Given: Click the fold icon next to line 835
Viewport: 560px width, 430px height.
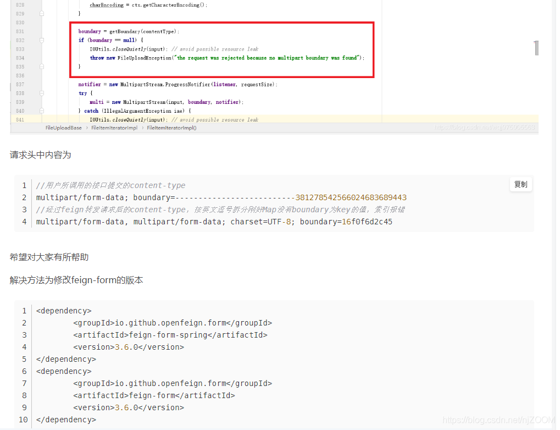Looking at the screenshot, I should (x=41, y=66).
